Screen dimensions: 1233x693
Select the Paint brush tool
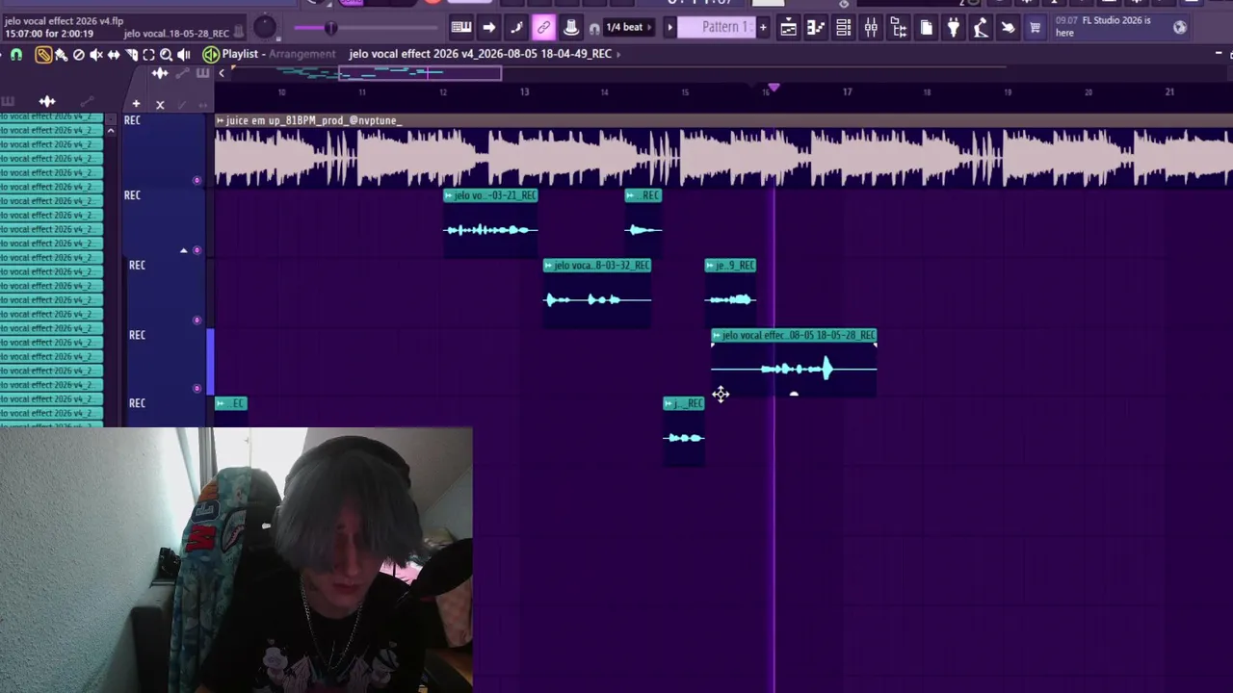point(61,55)
